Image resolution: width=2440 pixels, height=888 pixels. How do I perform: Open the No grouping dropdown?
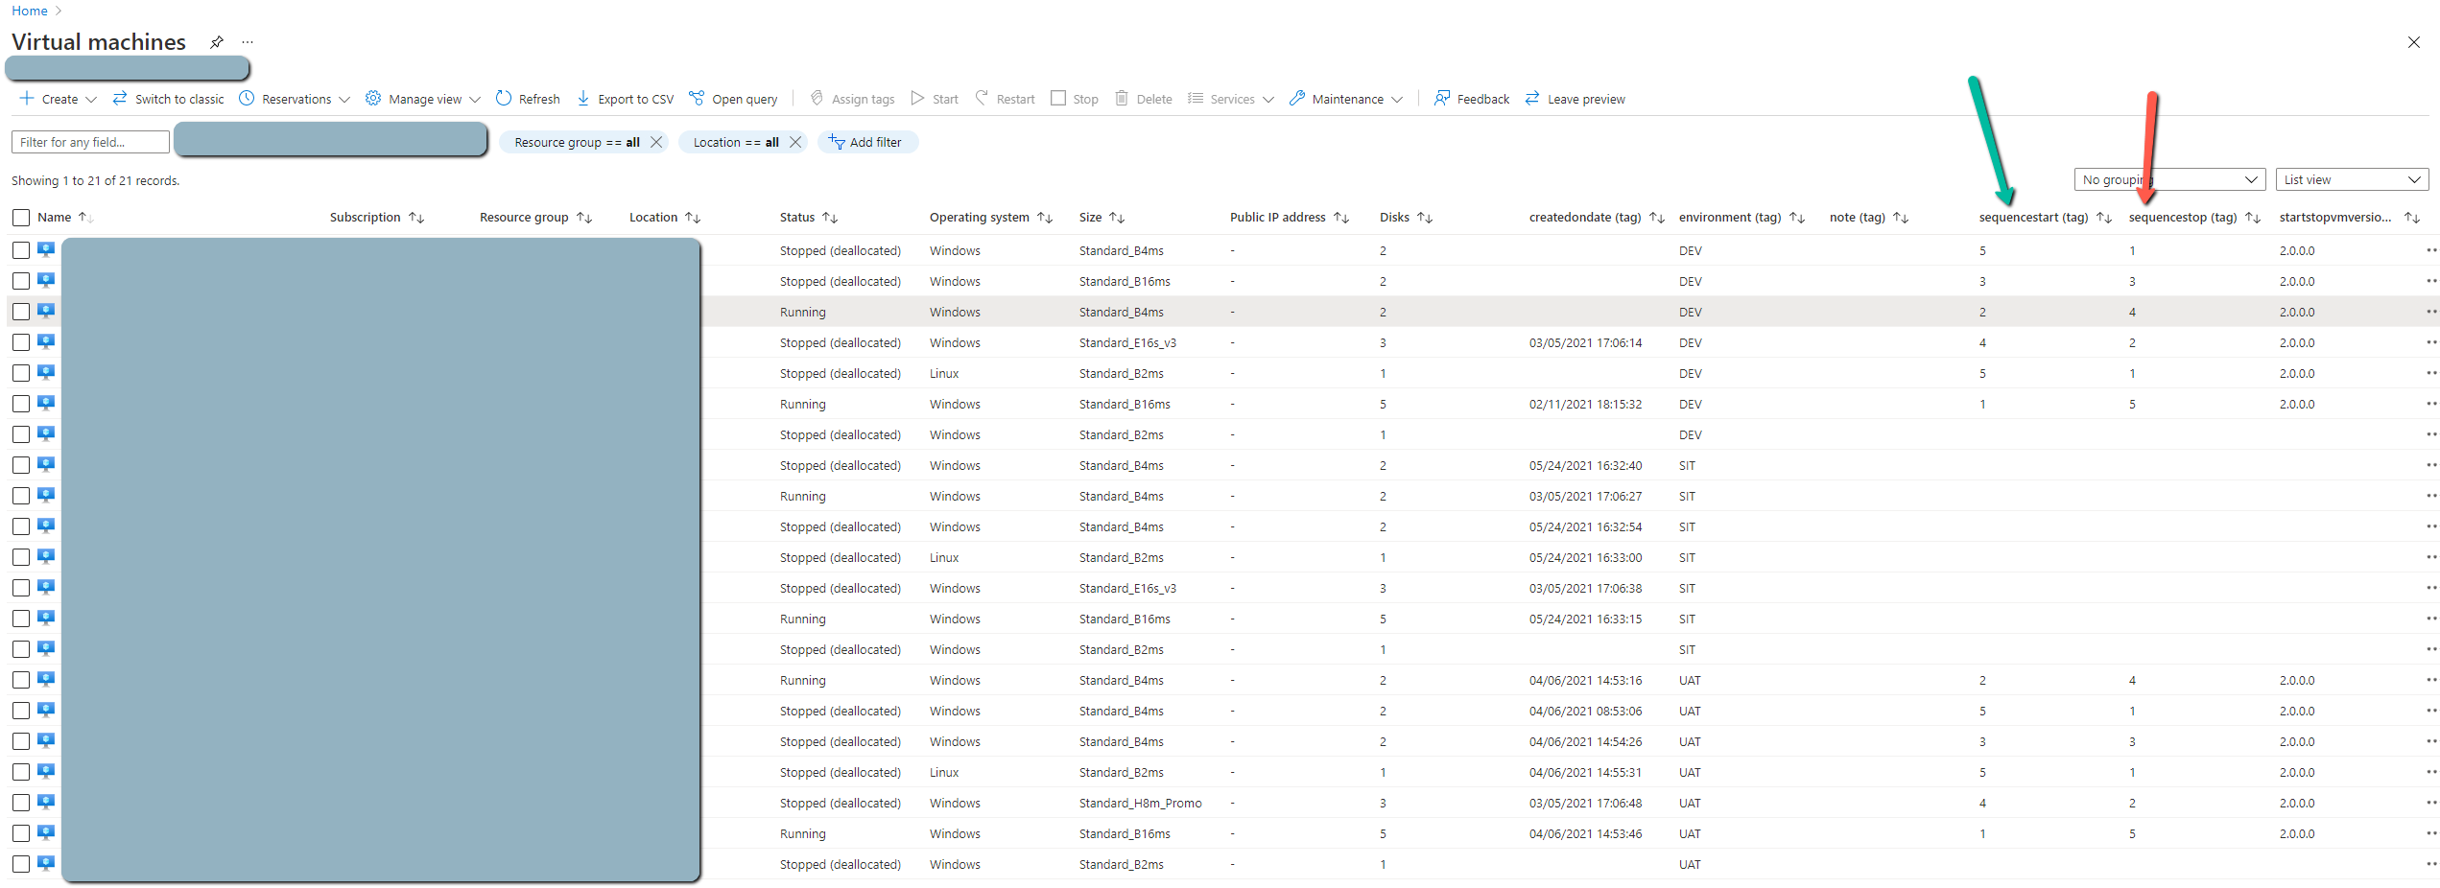click(2168, 179)
